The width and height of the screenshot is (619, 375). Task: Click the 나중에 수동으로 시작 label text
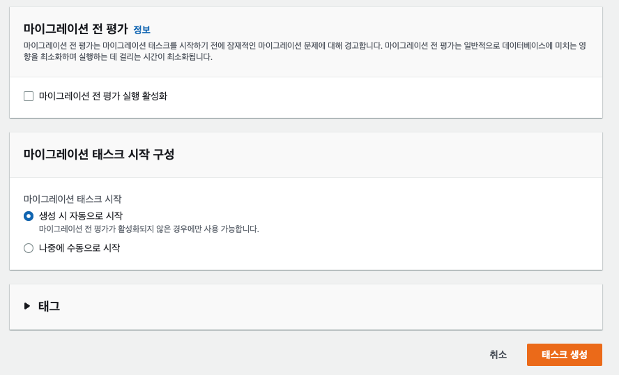[x=79, y=248]
